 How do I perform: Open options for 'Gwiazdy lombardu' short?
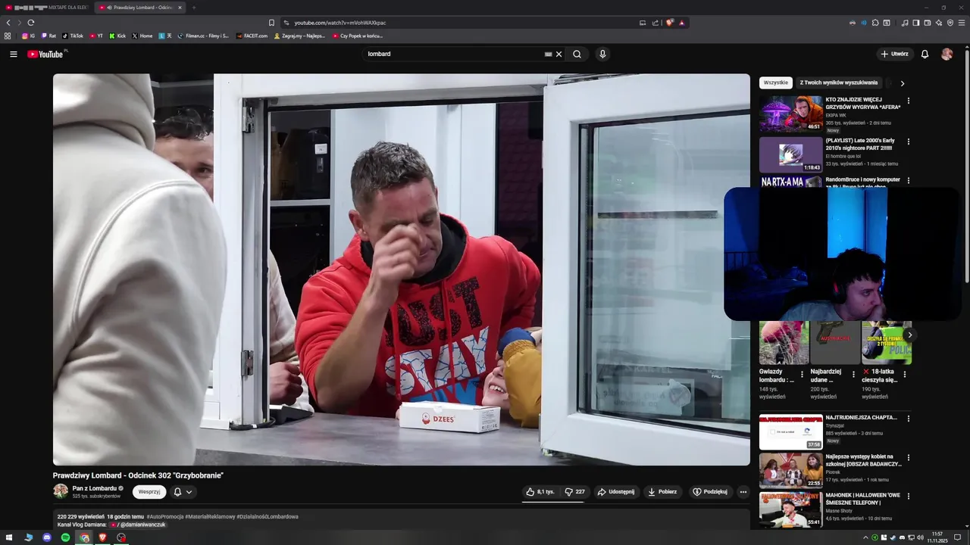click(802, 374)
